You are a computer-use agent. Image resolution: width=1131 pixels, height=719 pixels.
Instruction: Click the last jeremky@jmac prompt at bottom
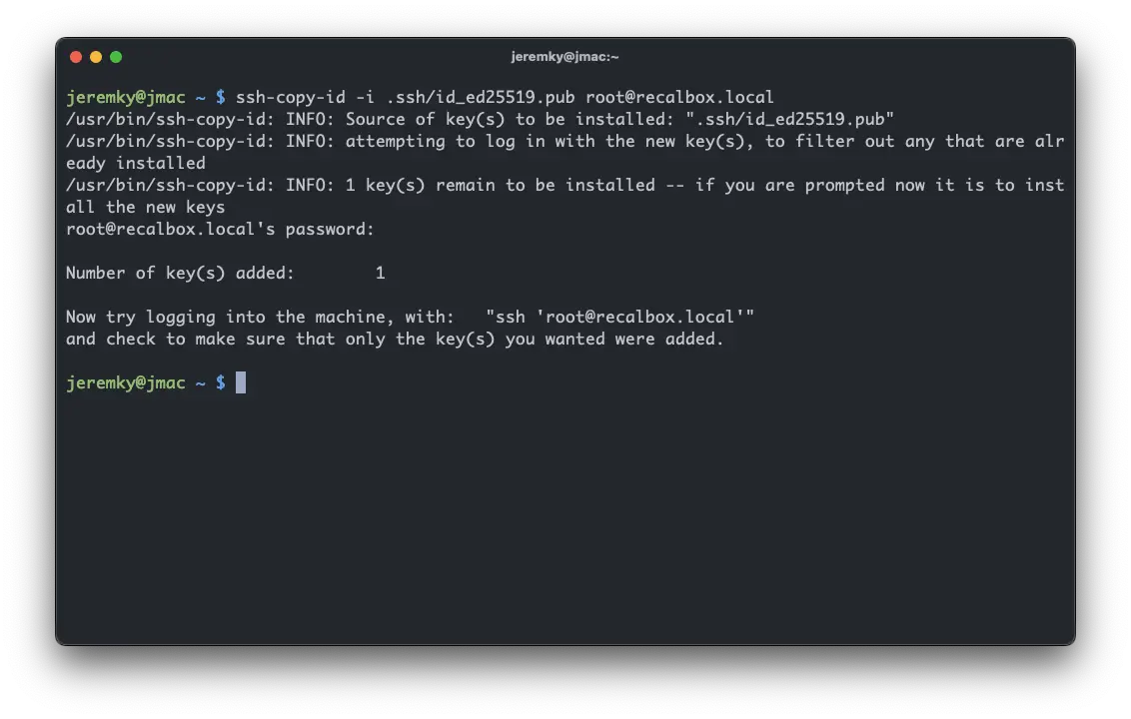126,382
